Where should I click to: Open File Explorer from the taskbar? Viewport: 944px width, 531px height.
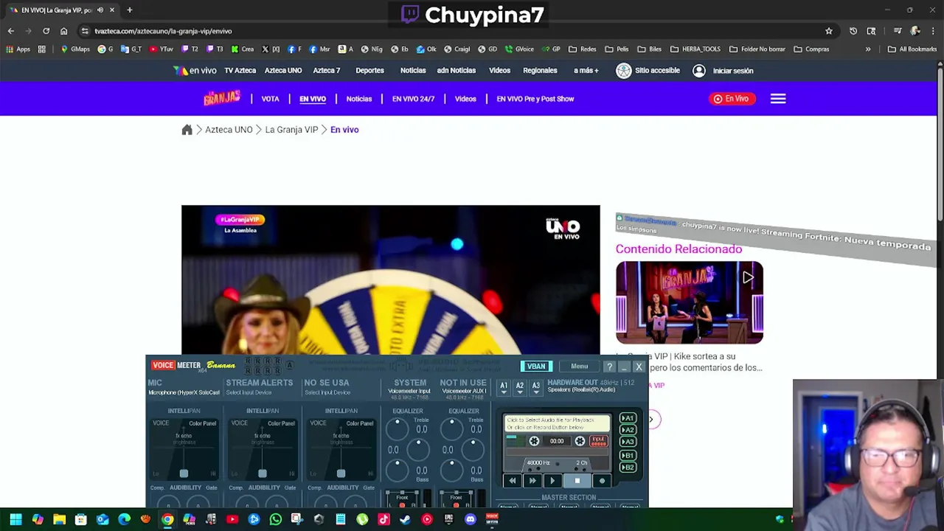click(59, 519)
